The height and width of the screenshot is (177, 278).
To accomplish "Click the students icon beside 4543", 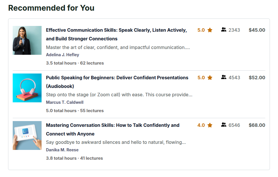I will [x=223, y=77].
